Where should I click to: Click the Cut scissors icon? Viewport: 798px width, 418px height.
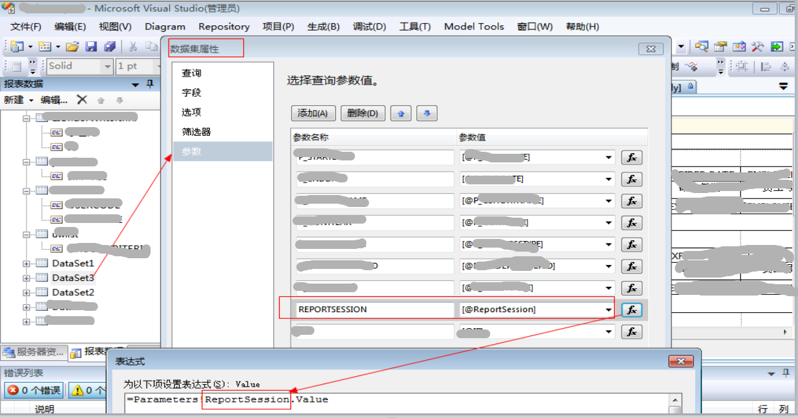click(x=133, y=47)
